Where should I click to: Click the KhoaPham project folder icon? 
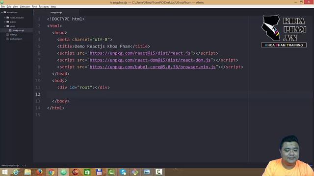click(x=5, y=12)
